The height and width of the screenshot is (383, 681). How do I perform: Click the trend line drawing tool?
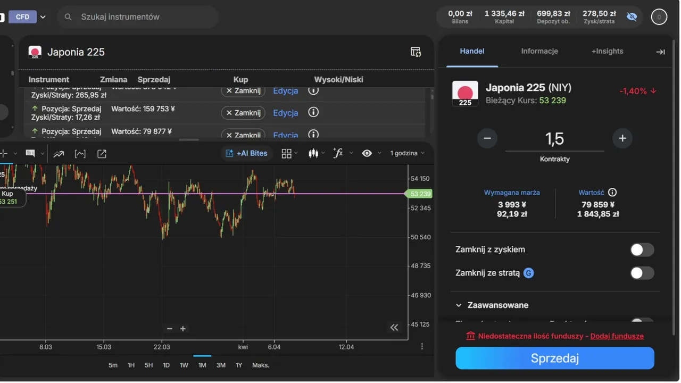click(x=59, y=154)
